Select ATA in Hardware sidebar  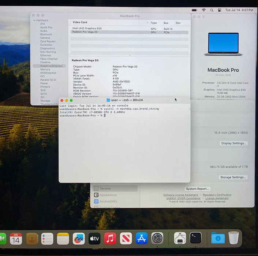point(42,24)
